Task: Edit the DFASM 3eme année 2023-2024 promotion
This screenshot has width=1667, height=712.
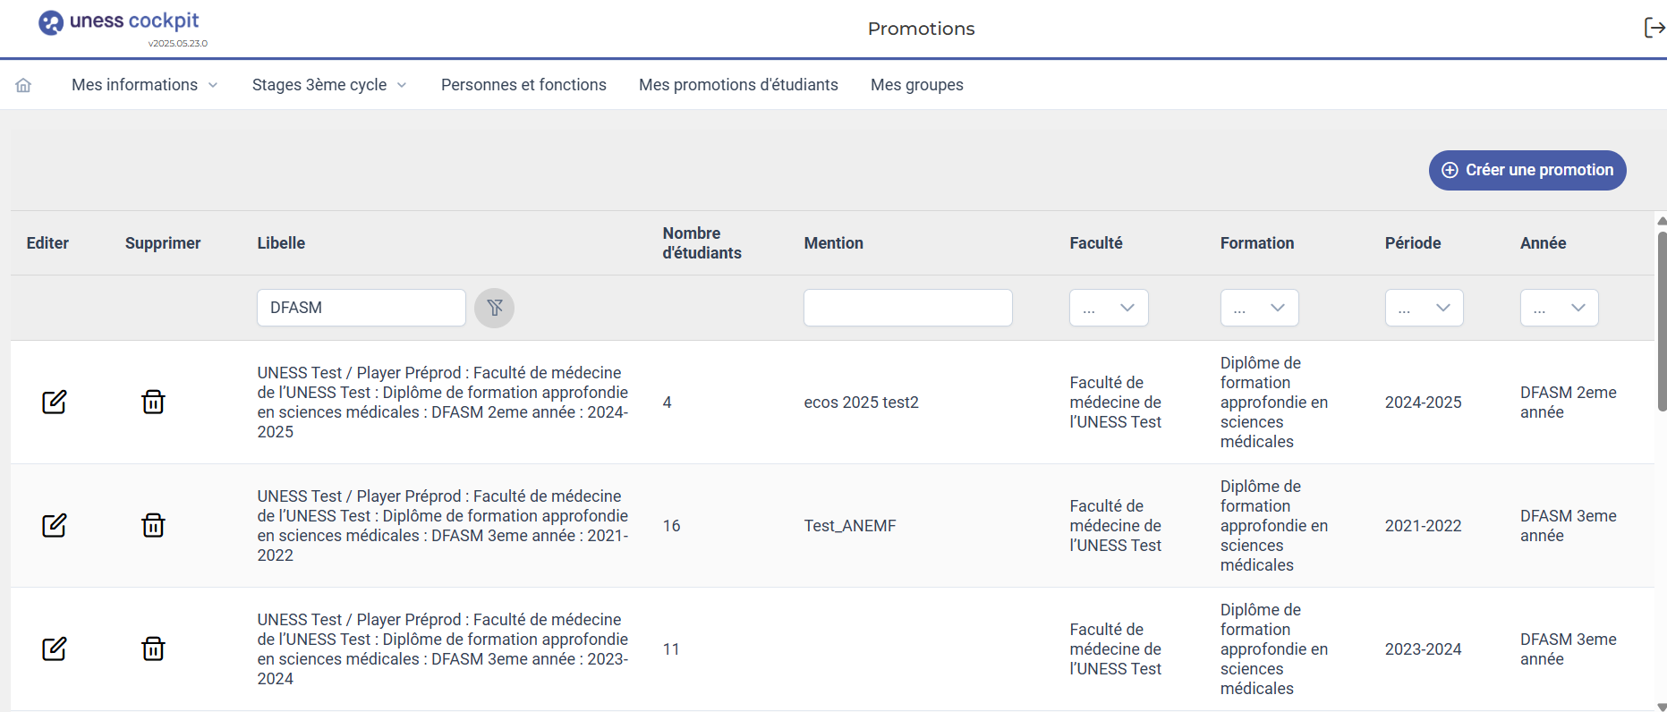Action: click(x=55, y=649)
